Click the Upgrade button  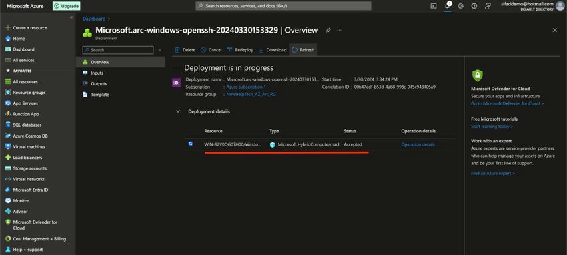(x=67, y=6)
